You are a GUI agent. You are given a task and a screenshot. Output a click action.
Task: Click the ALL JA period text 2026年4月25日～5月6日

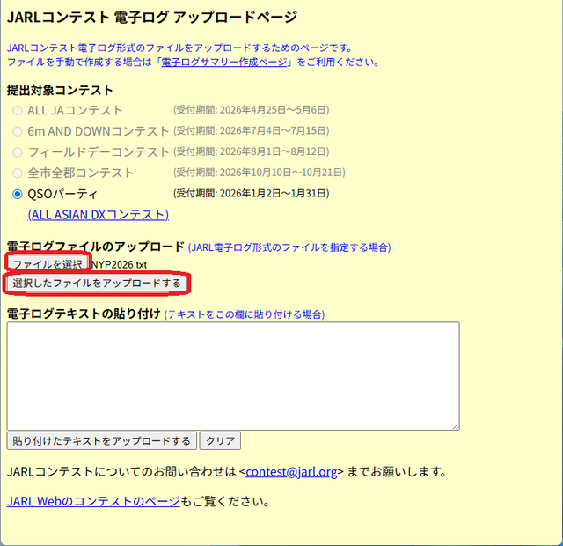[x=272, y=110]
